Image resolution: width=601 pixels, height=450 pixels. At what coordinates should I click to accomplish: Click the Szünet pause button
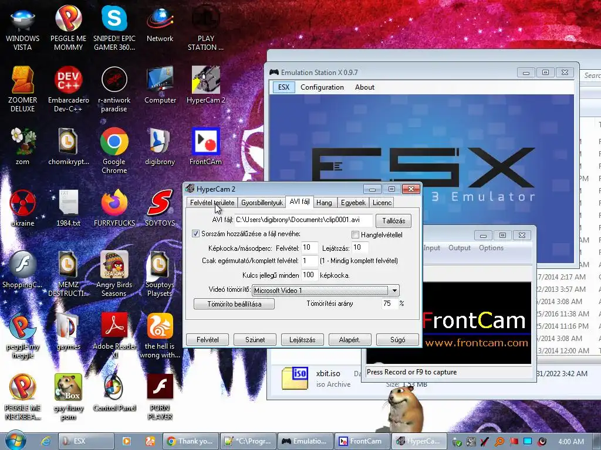tap(255, 339)
